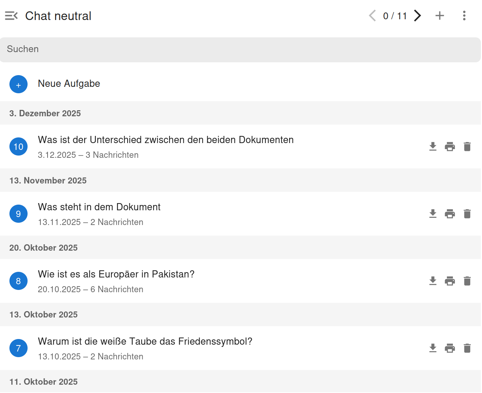The image size is (482, 393).
Task: Go to the next search result
Action: coord(417,15)
